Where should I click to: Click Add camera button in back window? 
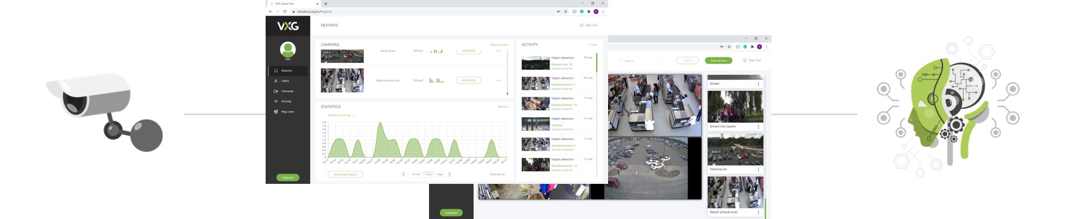(718, 61)
